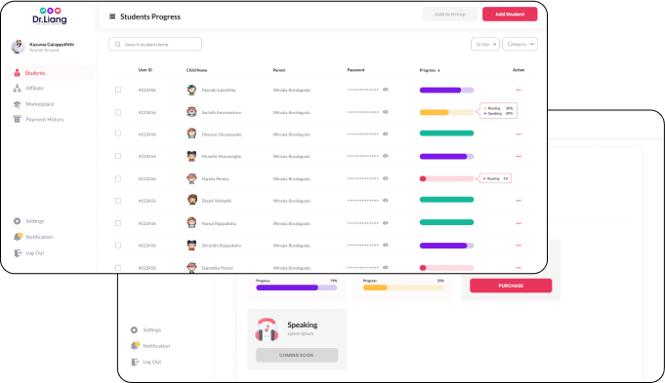Click the Add Student button

click(510, 14)
